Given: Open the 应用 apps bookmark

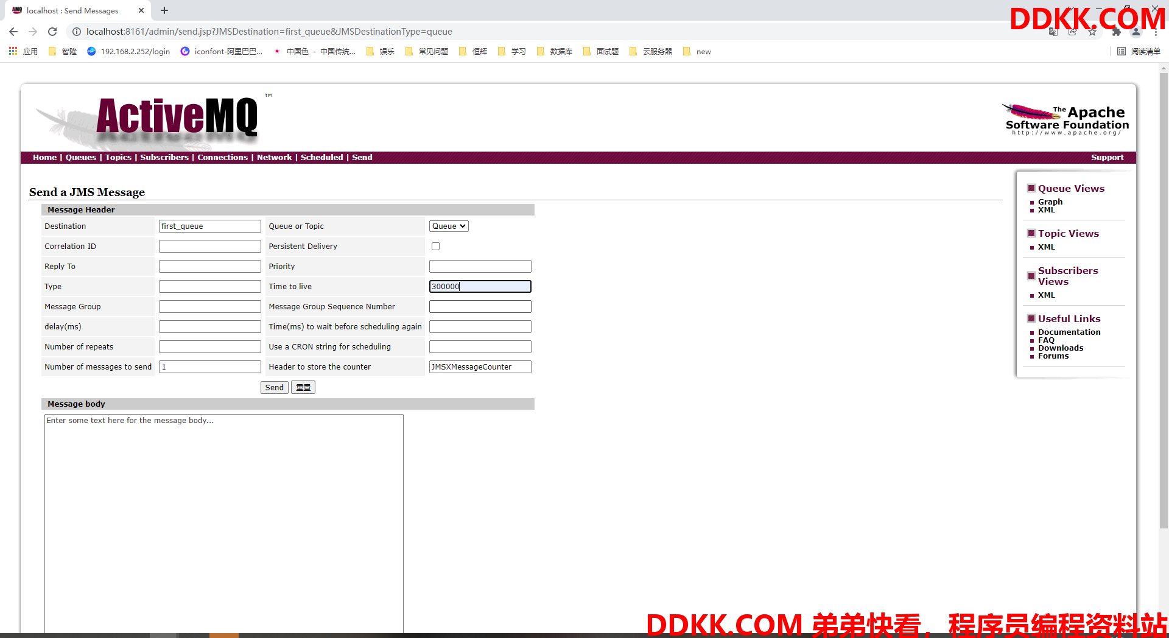Looking at the screenshot, I should click(23, 51).
